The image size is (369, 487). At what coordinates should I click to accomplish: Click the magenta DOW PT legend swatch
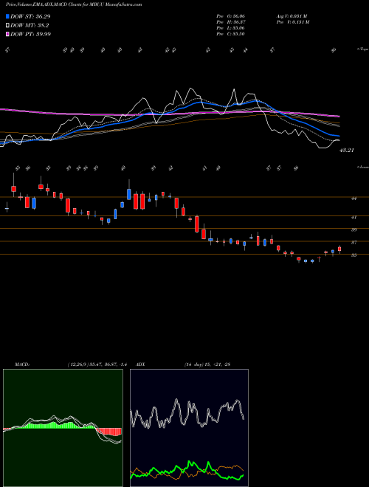[8, 34]
